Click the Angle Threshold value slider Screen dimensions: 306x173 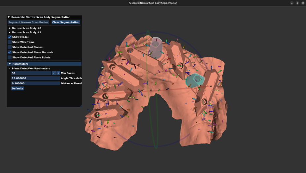pos(35,78)
